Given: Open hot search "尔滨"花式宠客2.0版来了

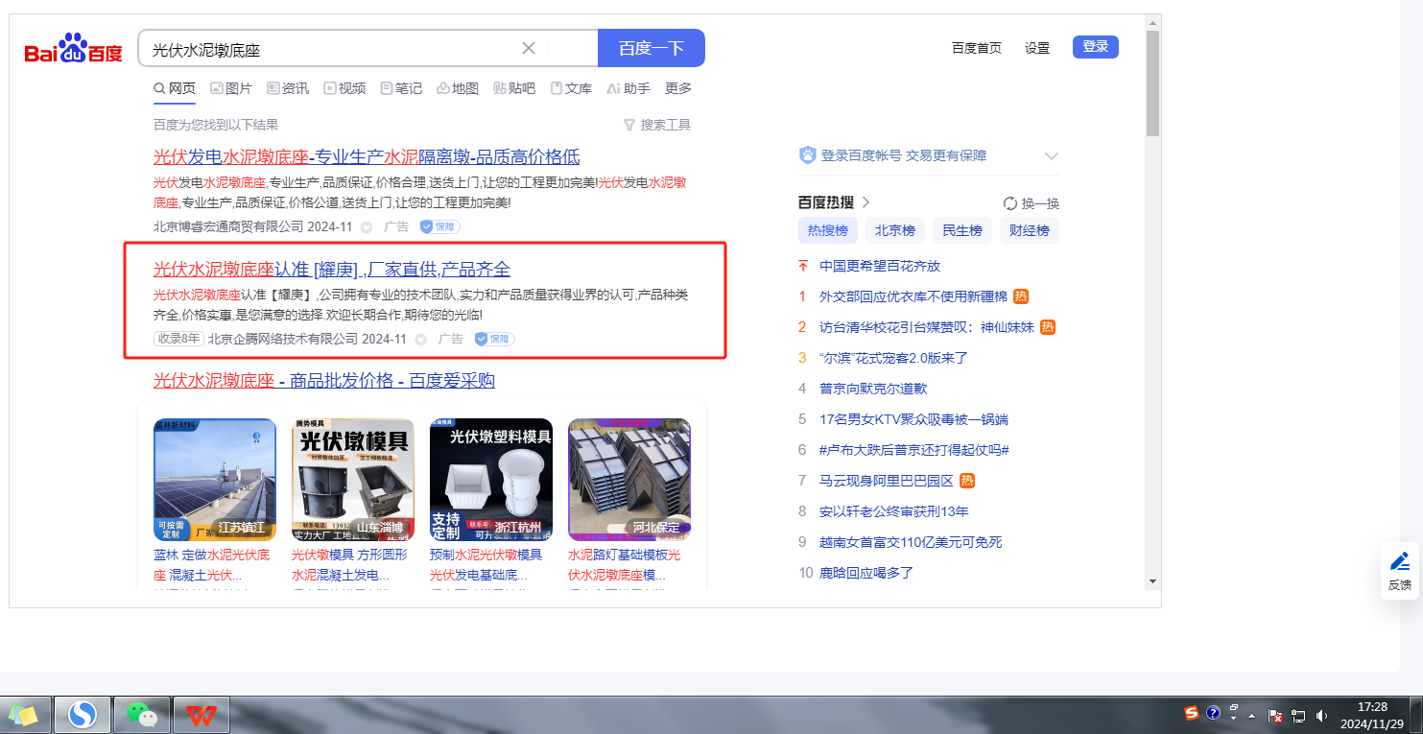Looking at the screenshot, I should click(894, 358).
